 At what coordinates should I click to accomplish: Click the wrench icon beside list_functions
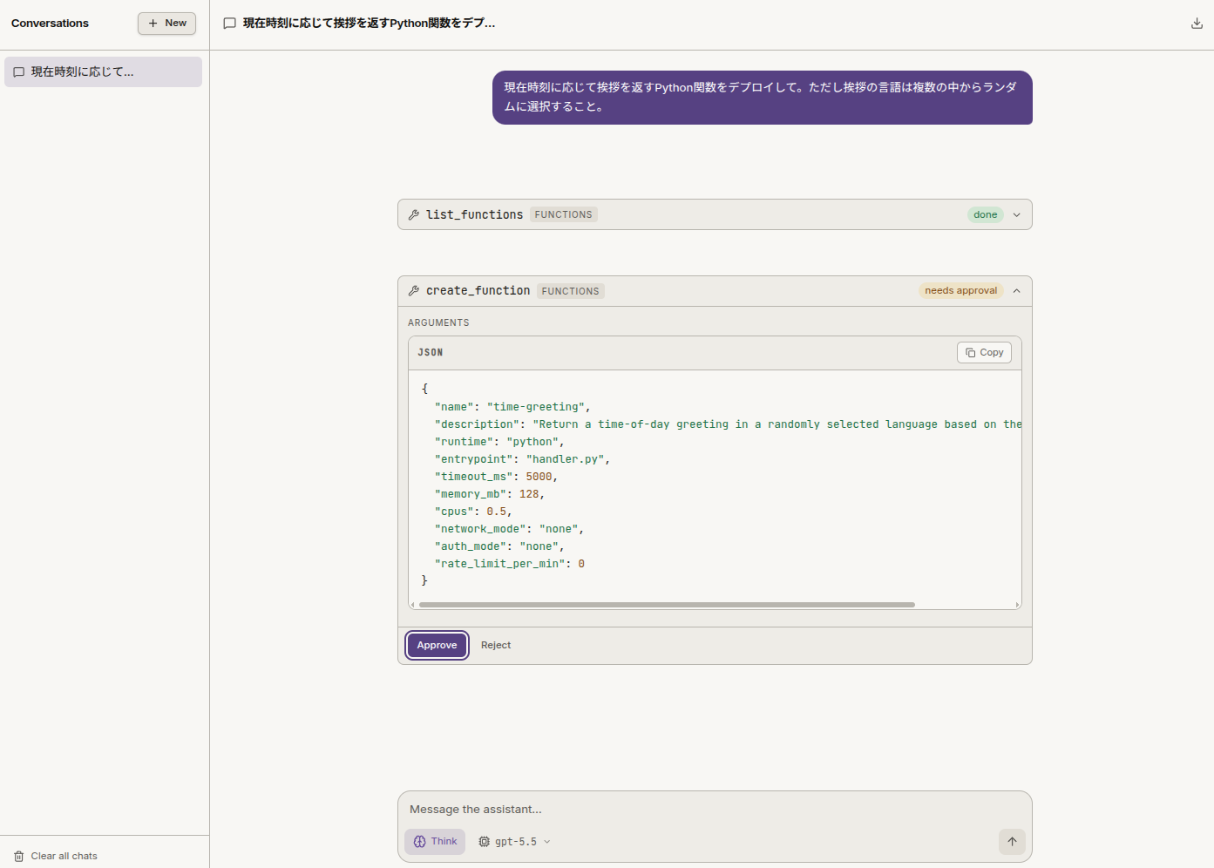click(x=414, y=214)
